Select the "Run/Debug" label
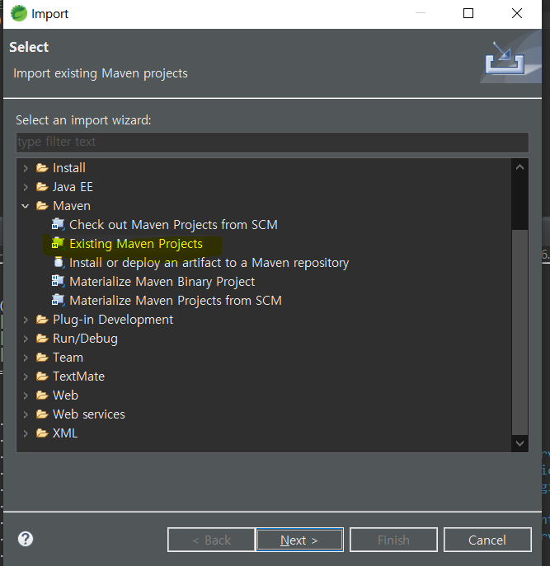Image resolution: width=550 pixels, height=566 pixels. tap(85, 339)
